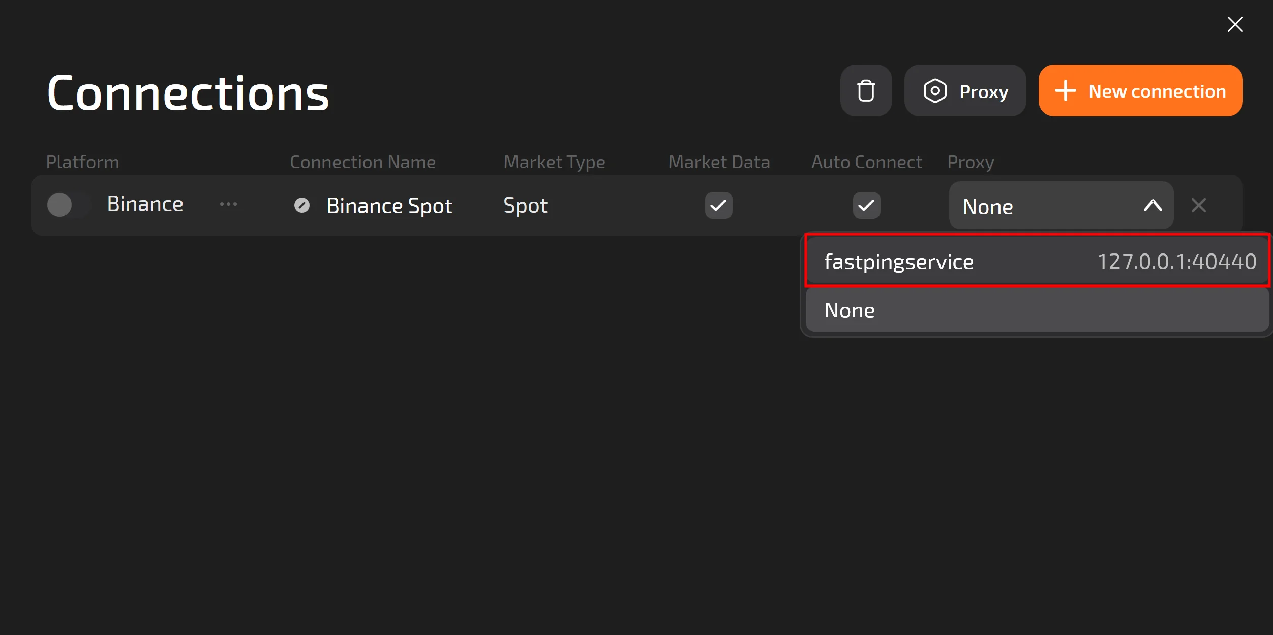Image resolution: width=1273 pixels, height=635 pixels.
Task: Remove the proxy using the small X icon
Action: coord(1198,205)
